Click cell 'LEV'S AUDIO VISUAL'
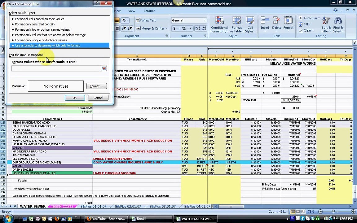 point(52,159)
